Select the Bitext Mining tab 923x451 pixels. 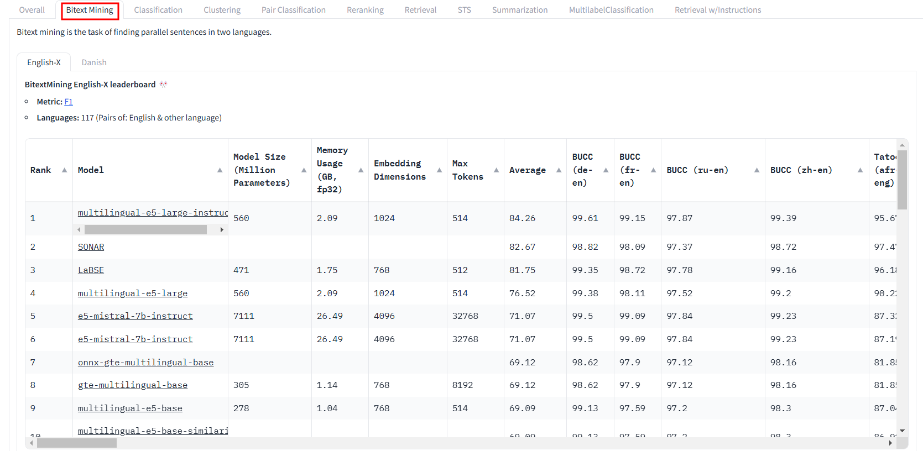[x=90, y=10]
